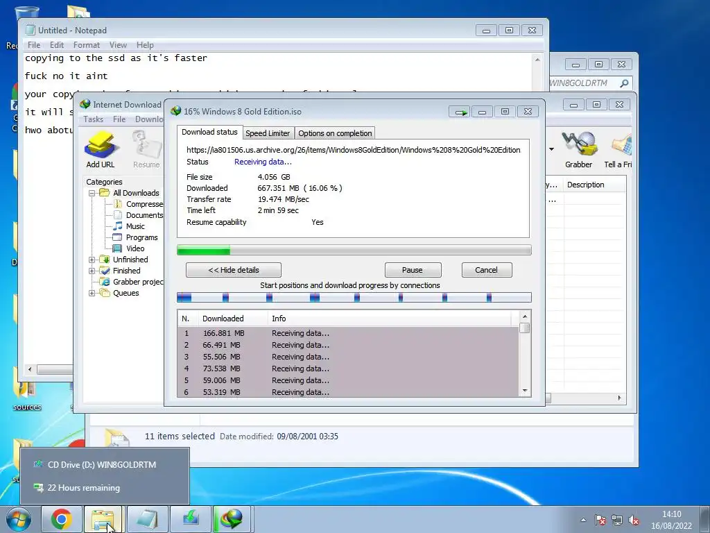Open Notepad Help menu
The width and height of the screenshot is (710, 533).
click(x=145, y=45)
